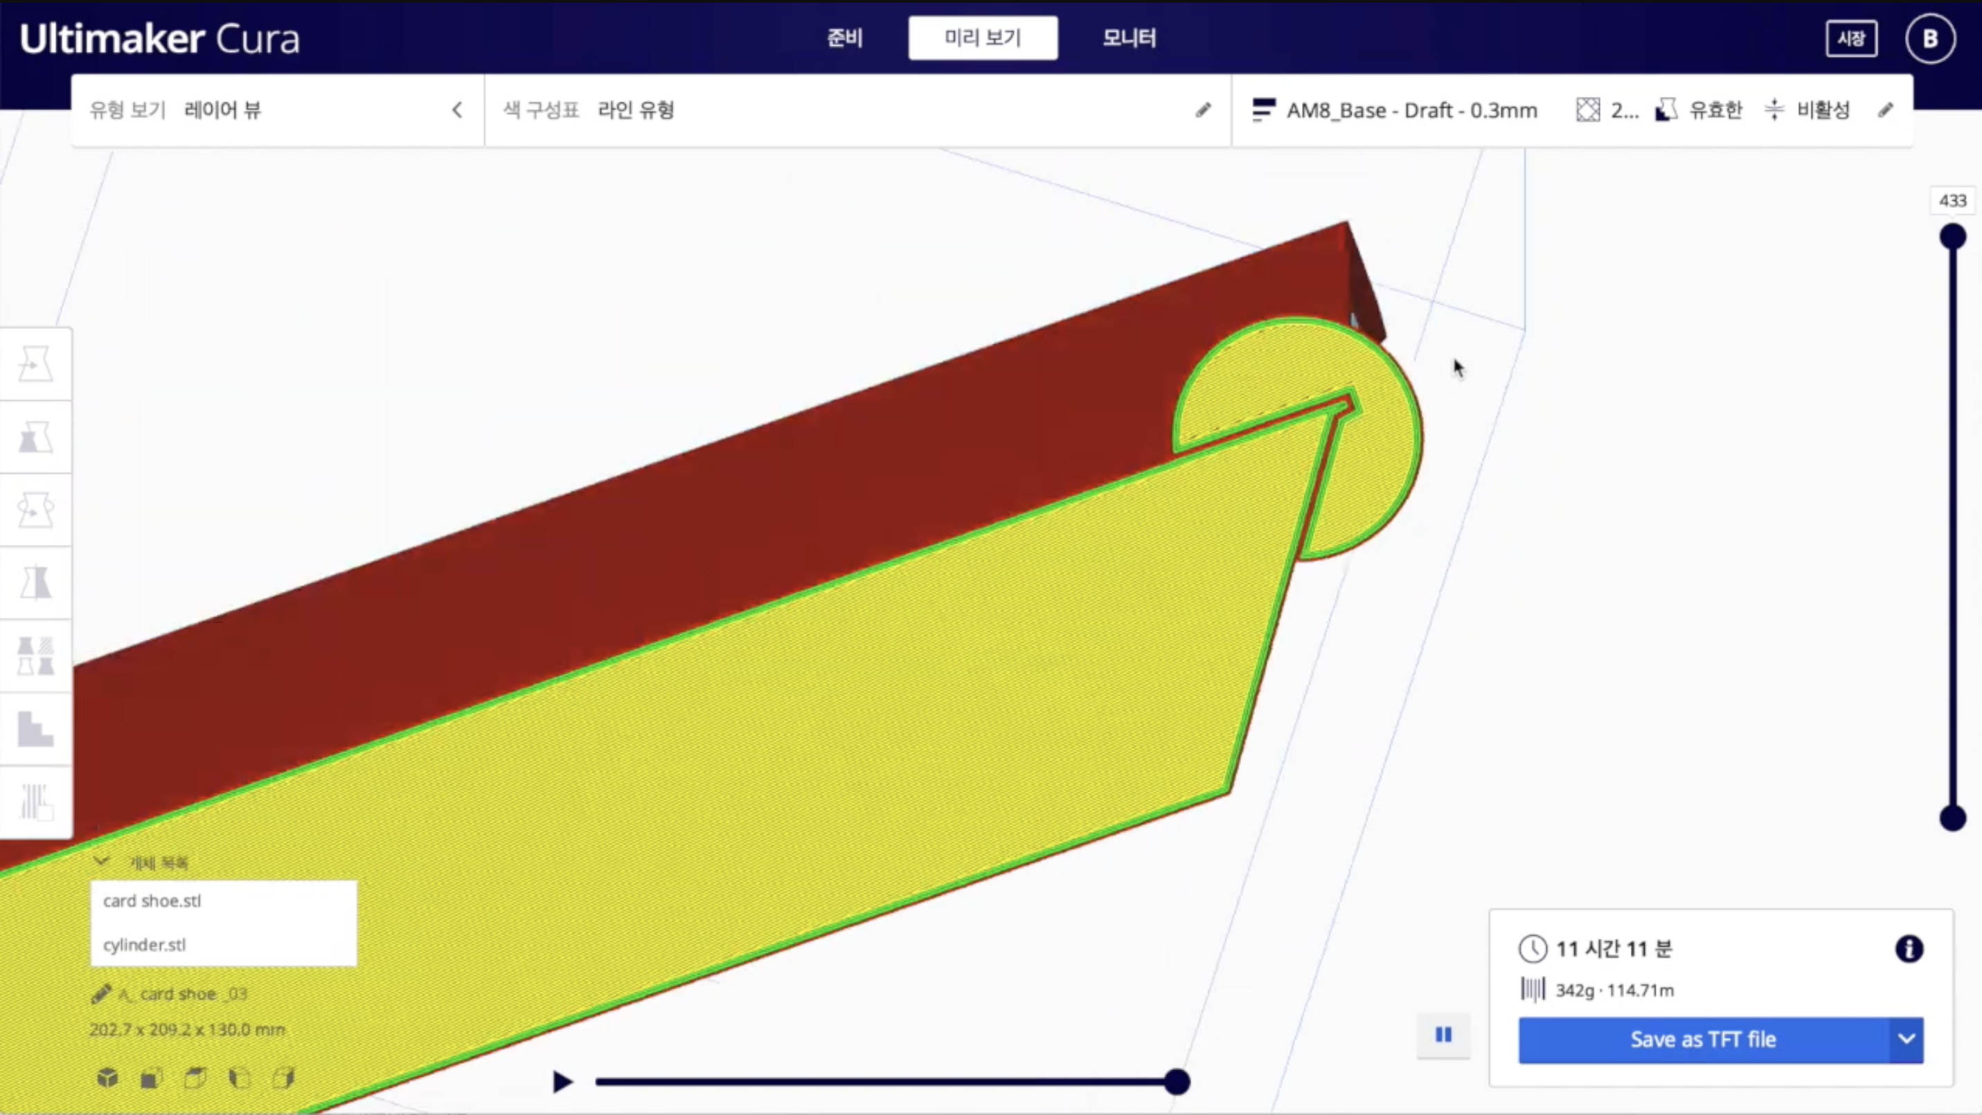Open the AM8_Base - Draft - 0.3mm profile
Viewport: 1982px width, 1115px height.
click(x=1412, y=110)
